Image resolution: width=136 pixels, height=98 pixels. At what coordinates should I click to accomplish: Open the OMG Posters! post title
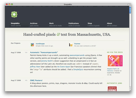[36, 80]
